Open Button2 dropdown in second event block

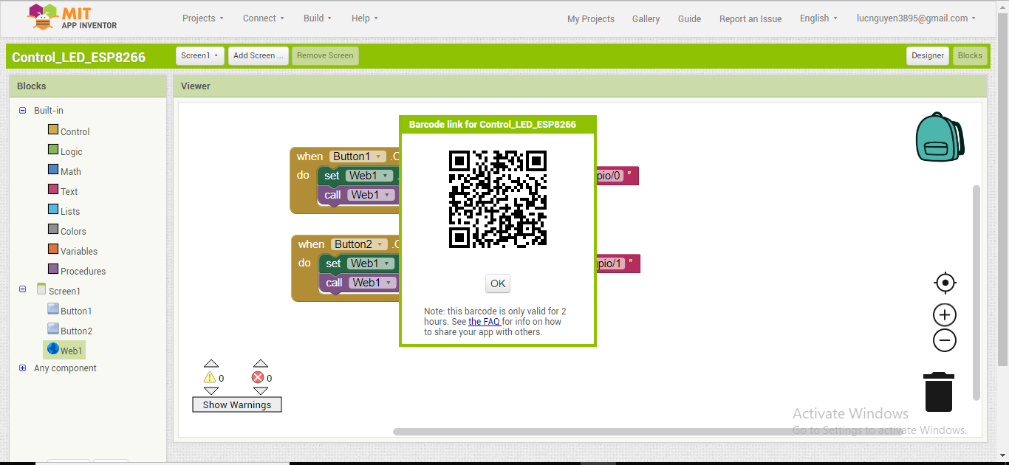pyautogui.click(x=360, y=244)
